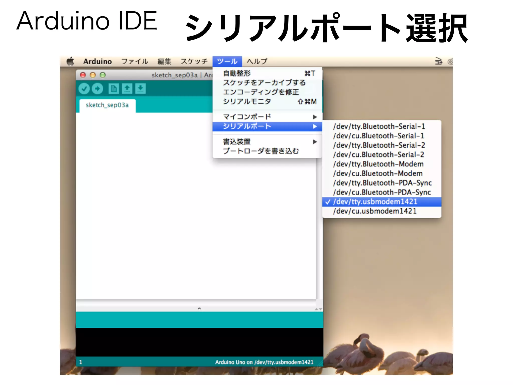Screen dimensions: 513x385
Task: Select /dev/cu.Bluetooth-Serial-1 port
Action: click(382, 136)
